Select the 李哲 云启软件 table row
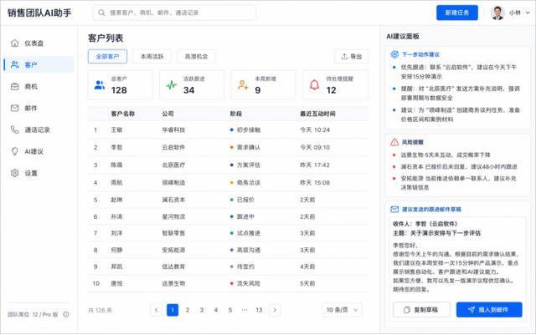Viewport: 536px width, 335px height. (x=226, y=147)
